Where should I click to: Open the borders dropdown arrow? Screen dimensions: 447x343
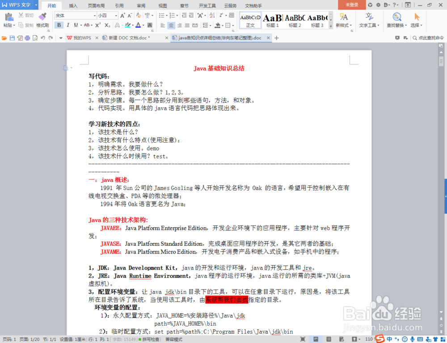point(233,25)
